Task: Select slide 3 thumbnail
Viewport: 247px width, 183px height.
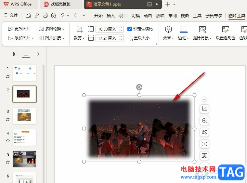Action: click(x=24, y=116)
